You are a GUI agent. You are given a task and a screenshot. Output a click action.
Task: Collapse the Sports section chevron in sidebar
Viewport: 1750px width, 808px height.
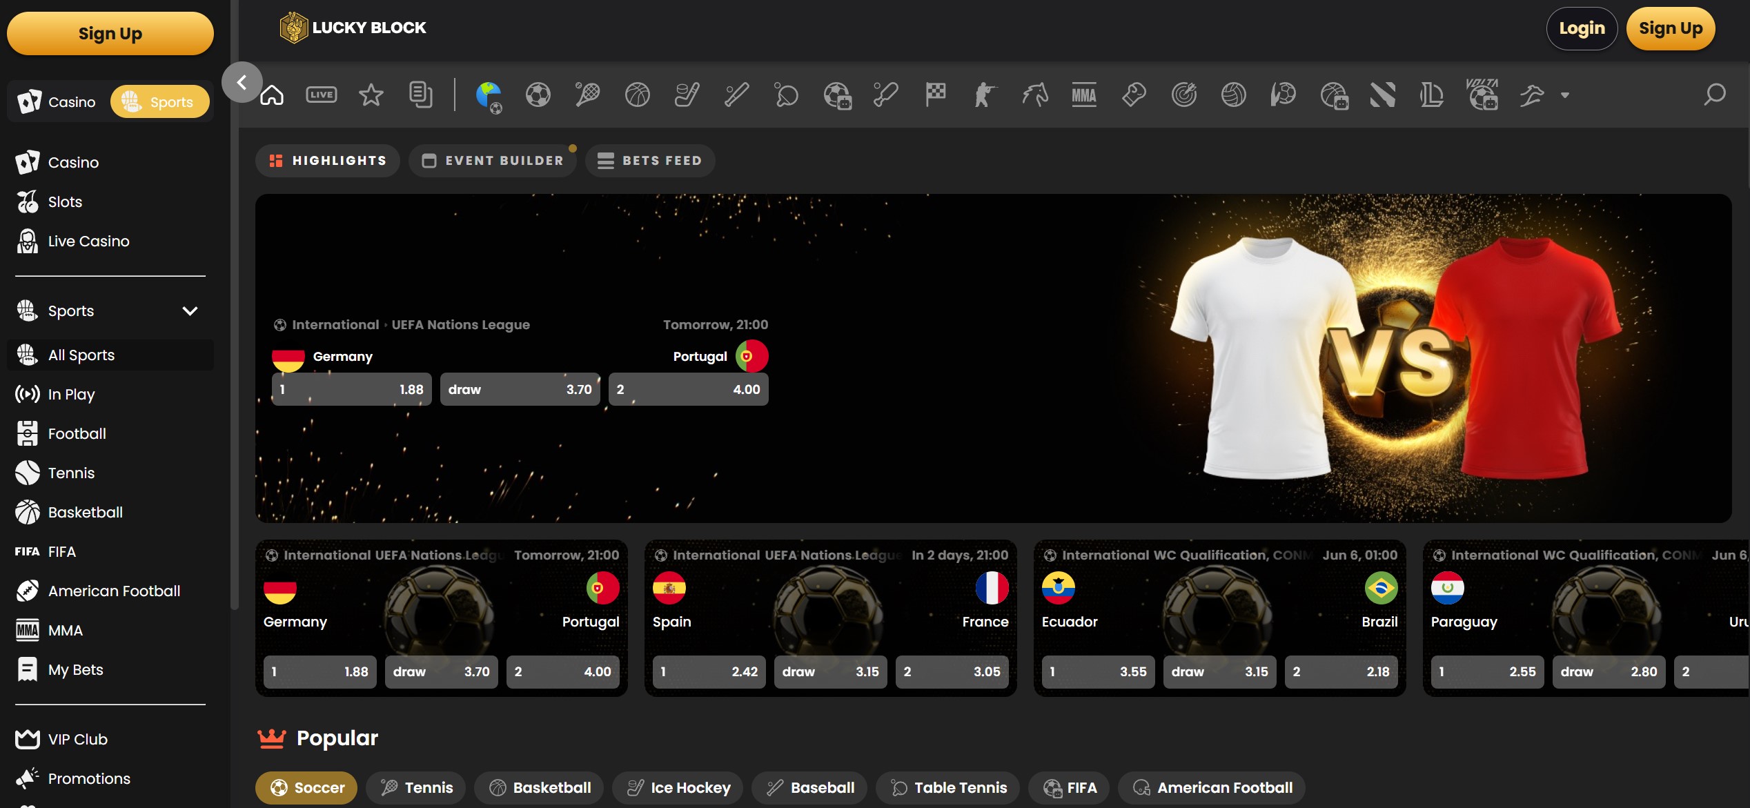pyautogui.click(x=190, y=311)
